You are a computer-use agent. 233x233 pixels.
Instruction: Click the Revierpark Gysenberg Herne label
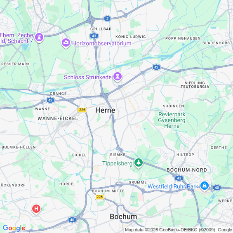[x=172, y=120]
